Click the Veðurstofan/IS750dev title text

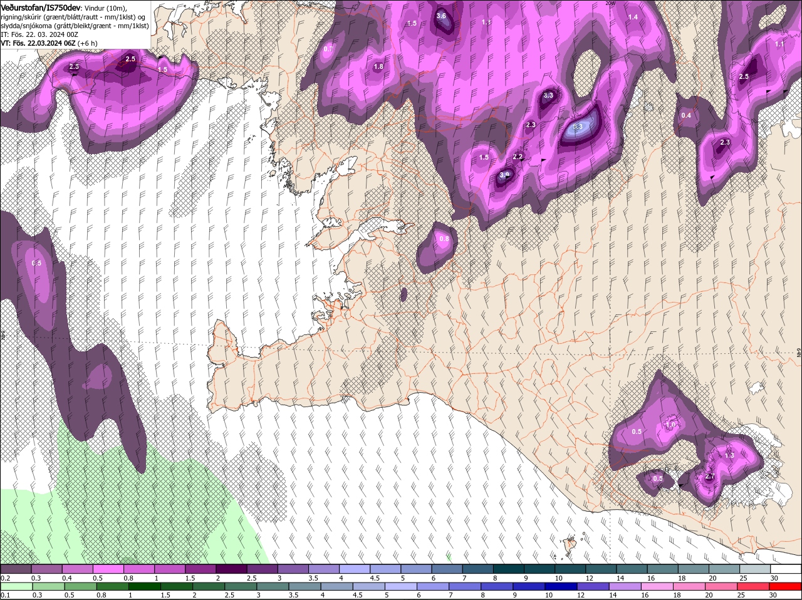(x=41, y=8)
